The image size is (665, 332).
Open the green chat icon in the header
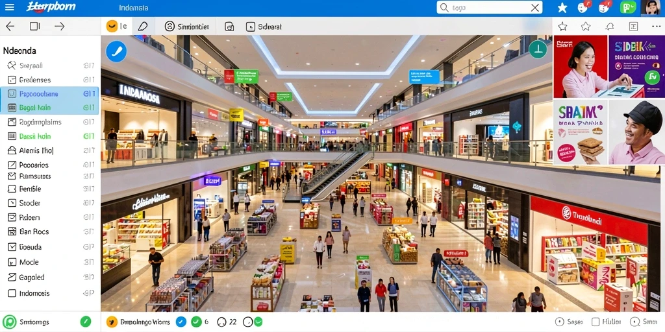pos(628,7)
